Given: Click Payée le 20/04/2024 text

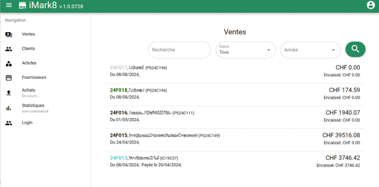Looking at the screenshot, I should [162, 165].
